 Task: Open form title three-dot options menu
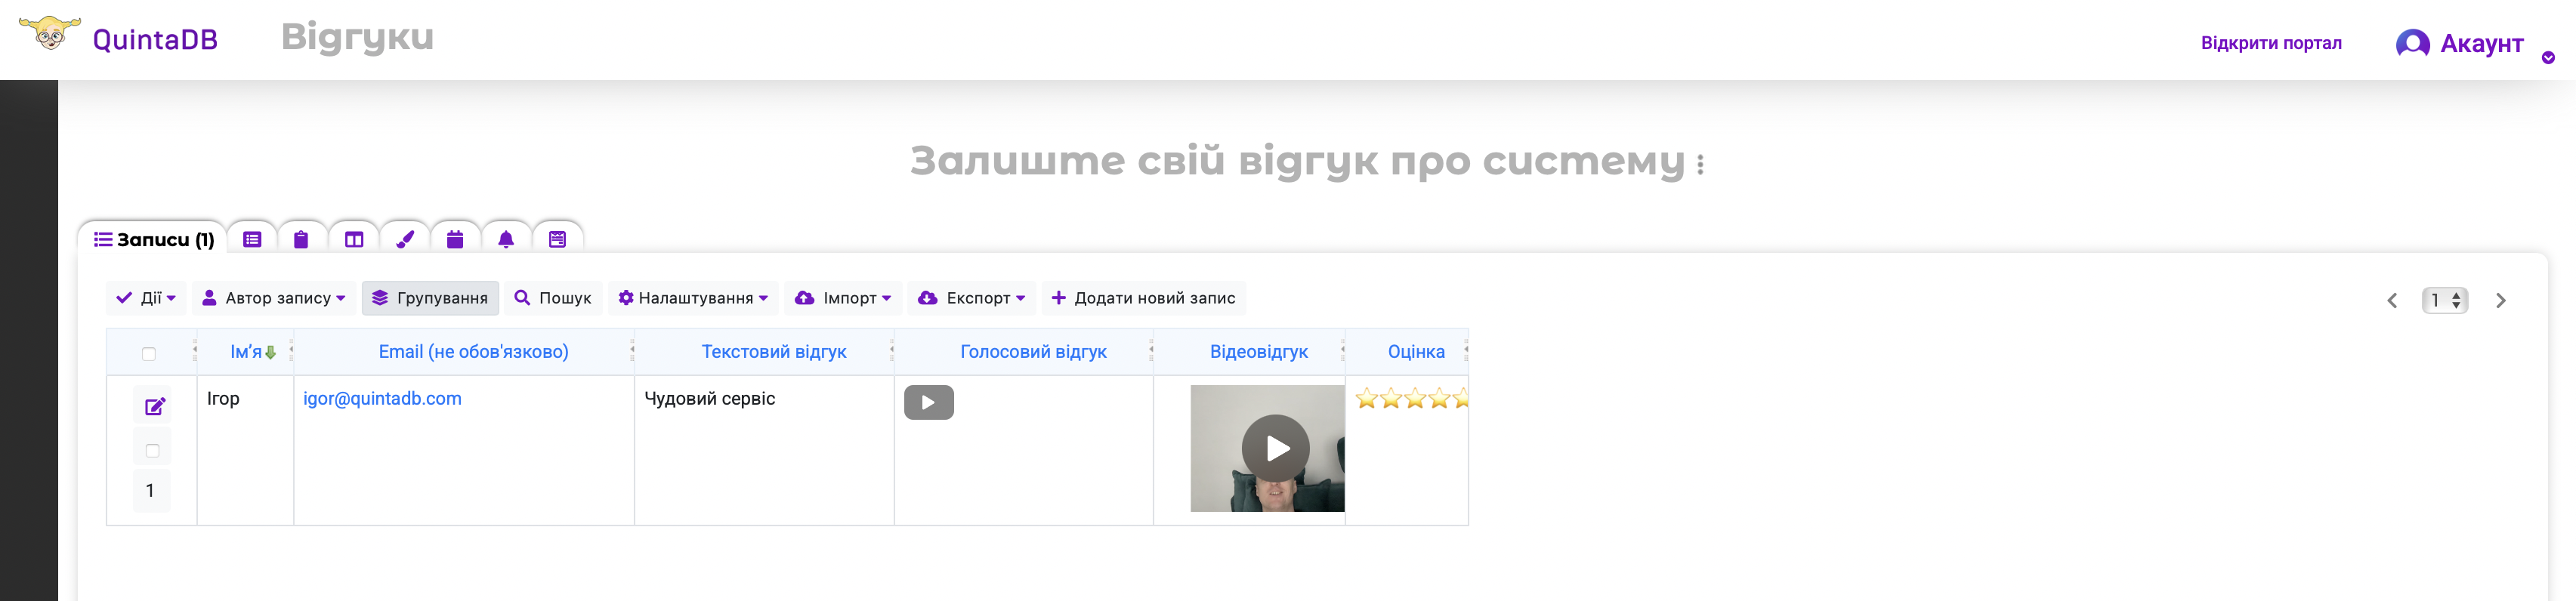tap(1700, 164)
